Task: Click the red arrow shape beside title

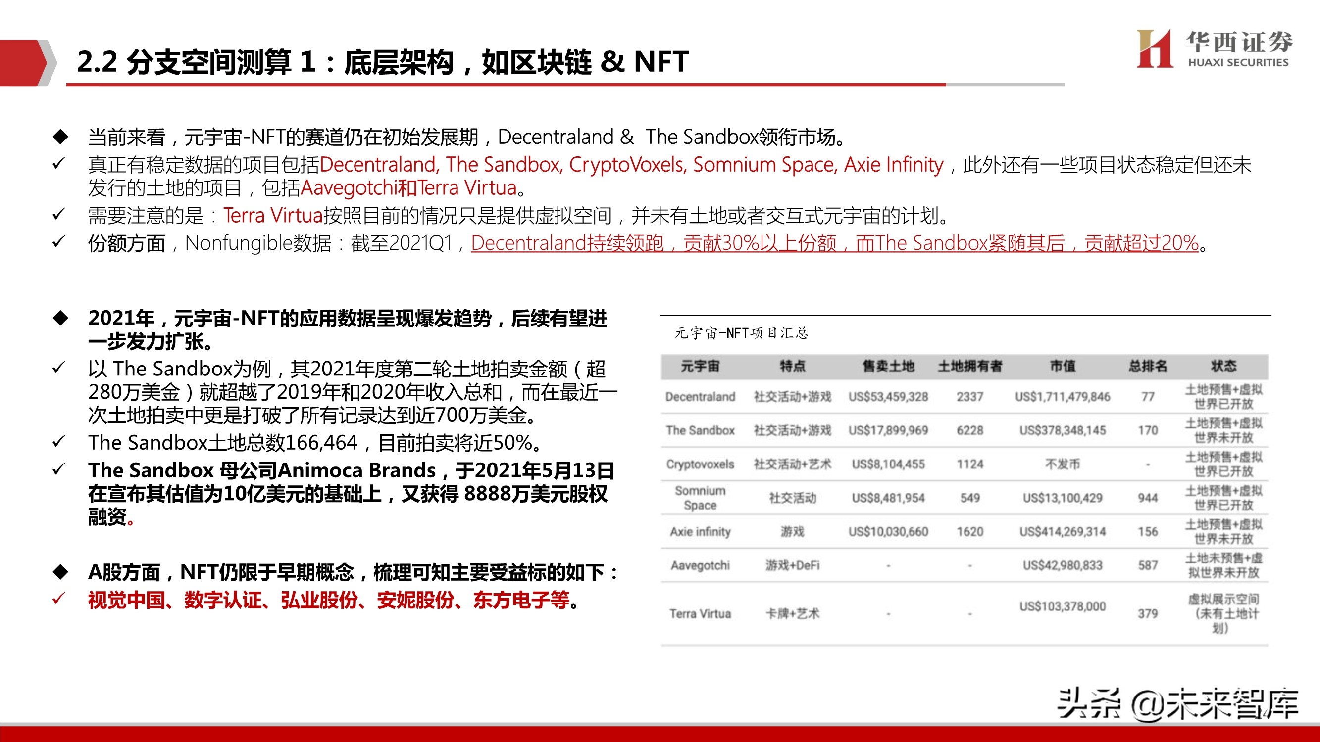Action: 23,62
